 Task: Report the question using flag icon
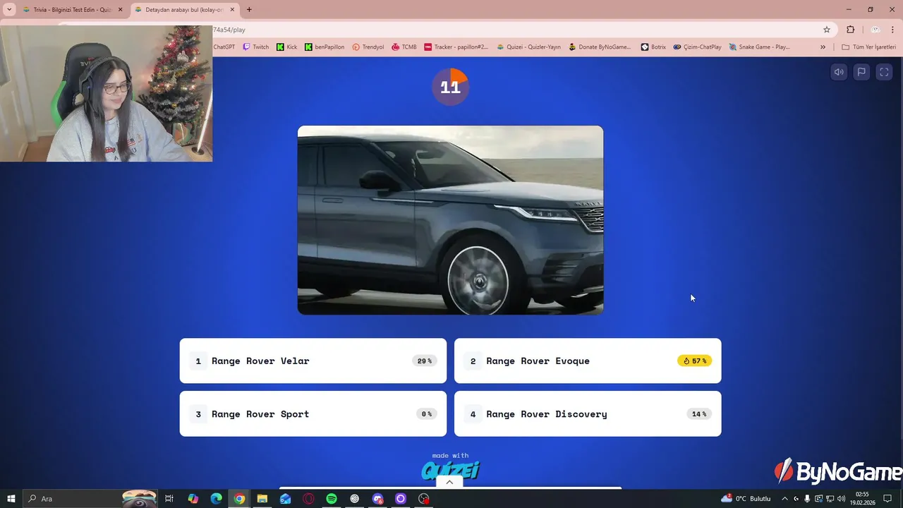[861, 72]
